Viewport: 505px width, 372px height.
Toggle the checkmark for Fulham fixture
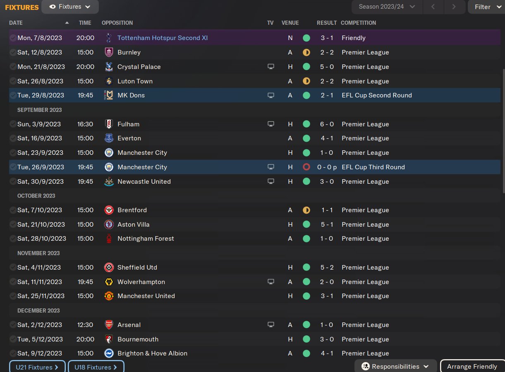pos(13,124)
